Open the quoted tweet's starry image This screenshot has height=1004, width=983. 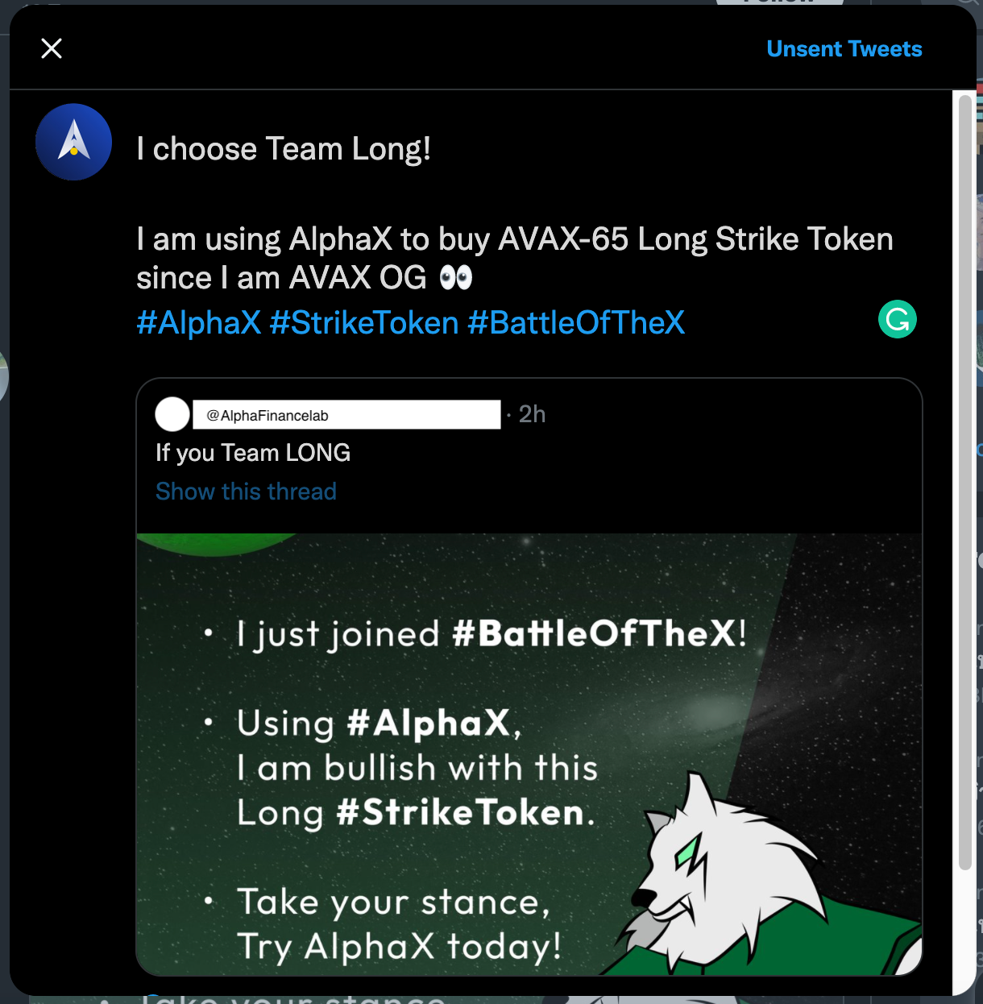(529, 754)
